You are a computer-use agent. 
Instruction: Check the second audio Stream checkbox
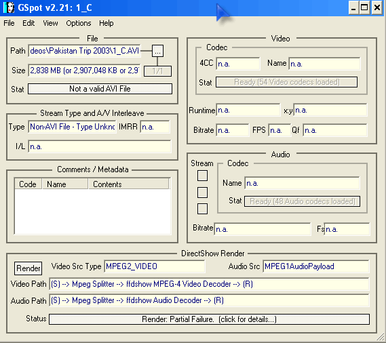click(x=202, y=193)
